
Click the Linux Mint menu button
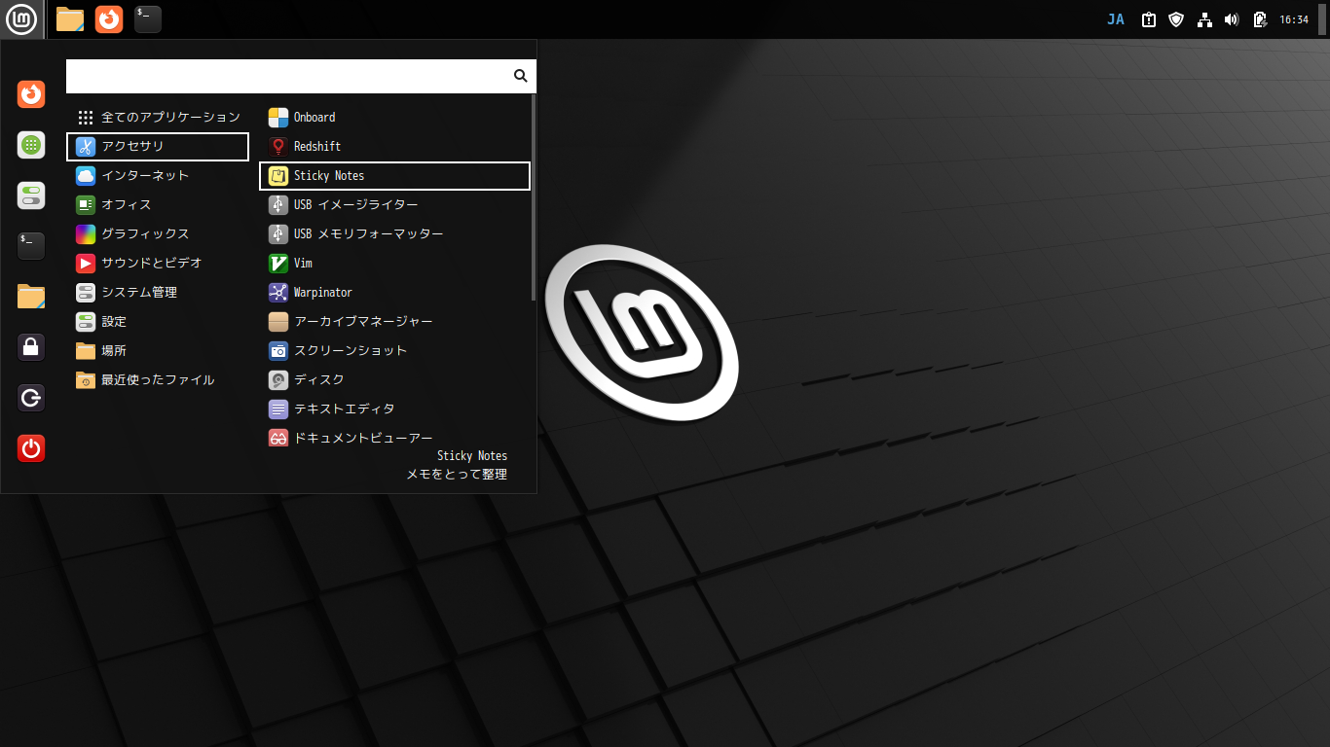tap(21, 19)
